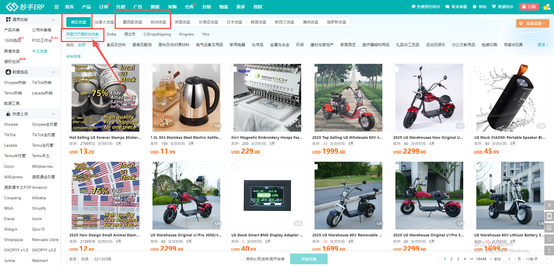Open the 产品 top navigation menu
Viewport: 554px width, 266px height.
coord(86,7)
